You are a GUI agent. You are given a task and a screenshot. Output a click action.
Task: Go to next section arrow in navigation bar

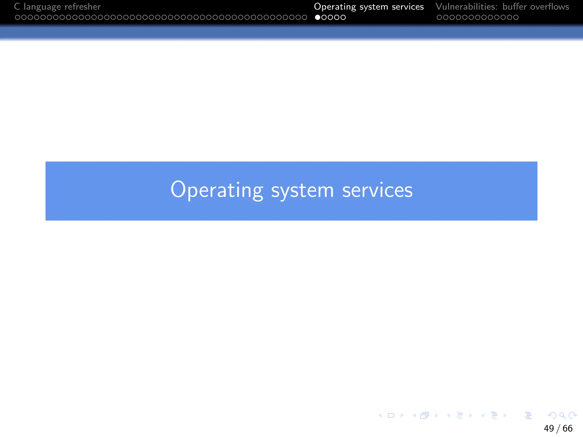[x=505, y=416]
